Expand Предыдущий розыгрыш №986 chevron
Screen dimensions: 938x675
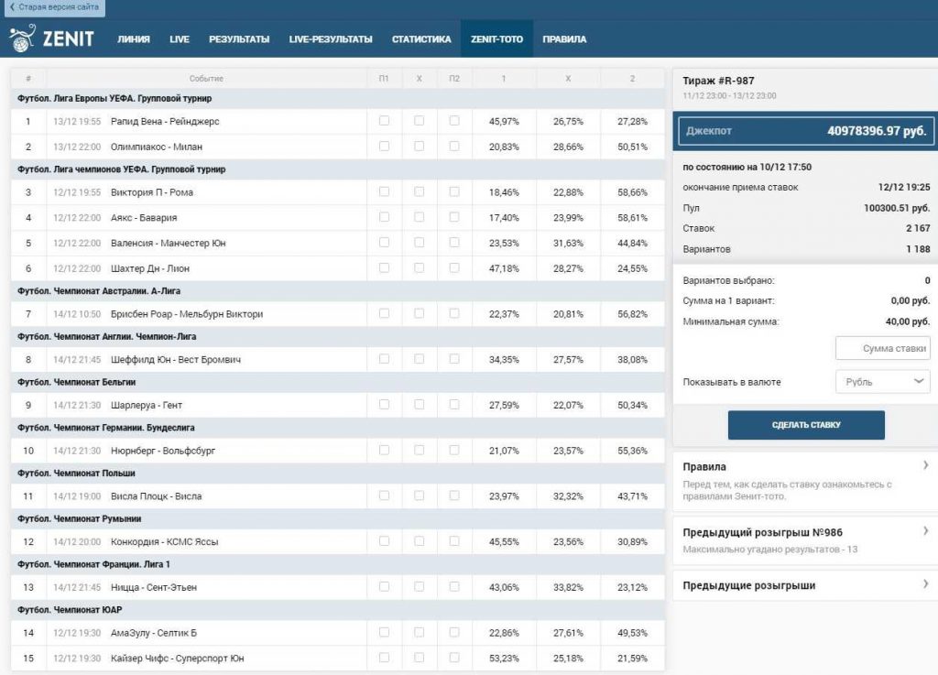(x=925, y=531)
